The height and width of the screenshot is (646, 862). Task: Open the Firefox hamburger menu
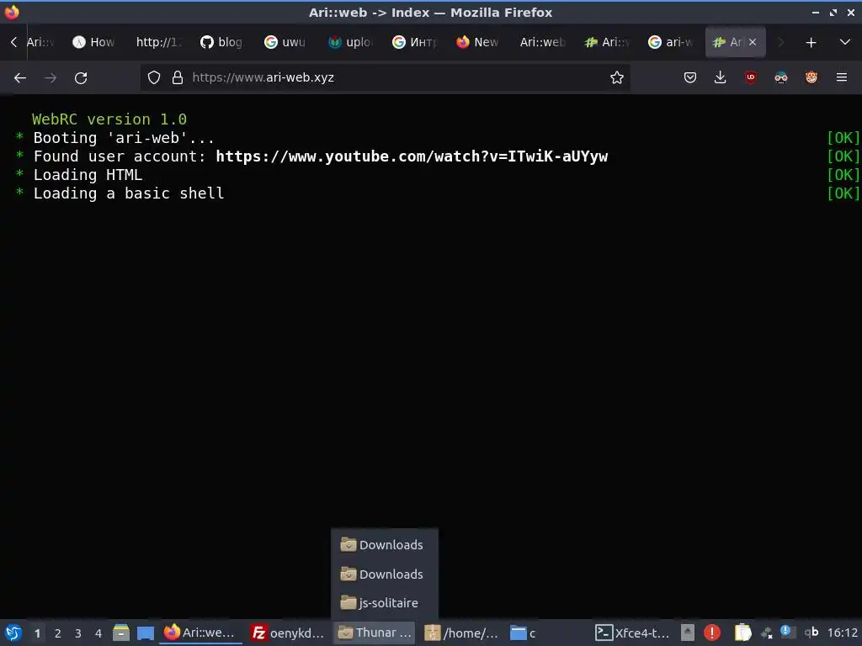842,77
